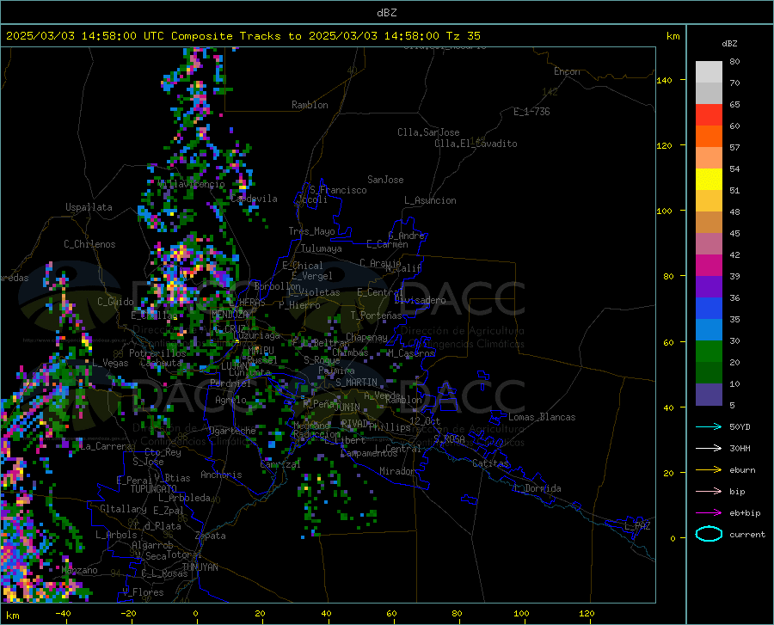Select the brown 48-45 dBZ swatch
774x625 pixels.
click(709, 223)
